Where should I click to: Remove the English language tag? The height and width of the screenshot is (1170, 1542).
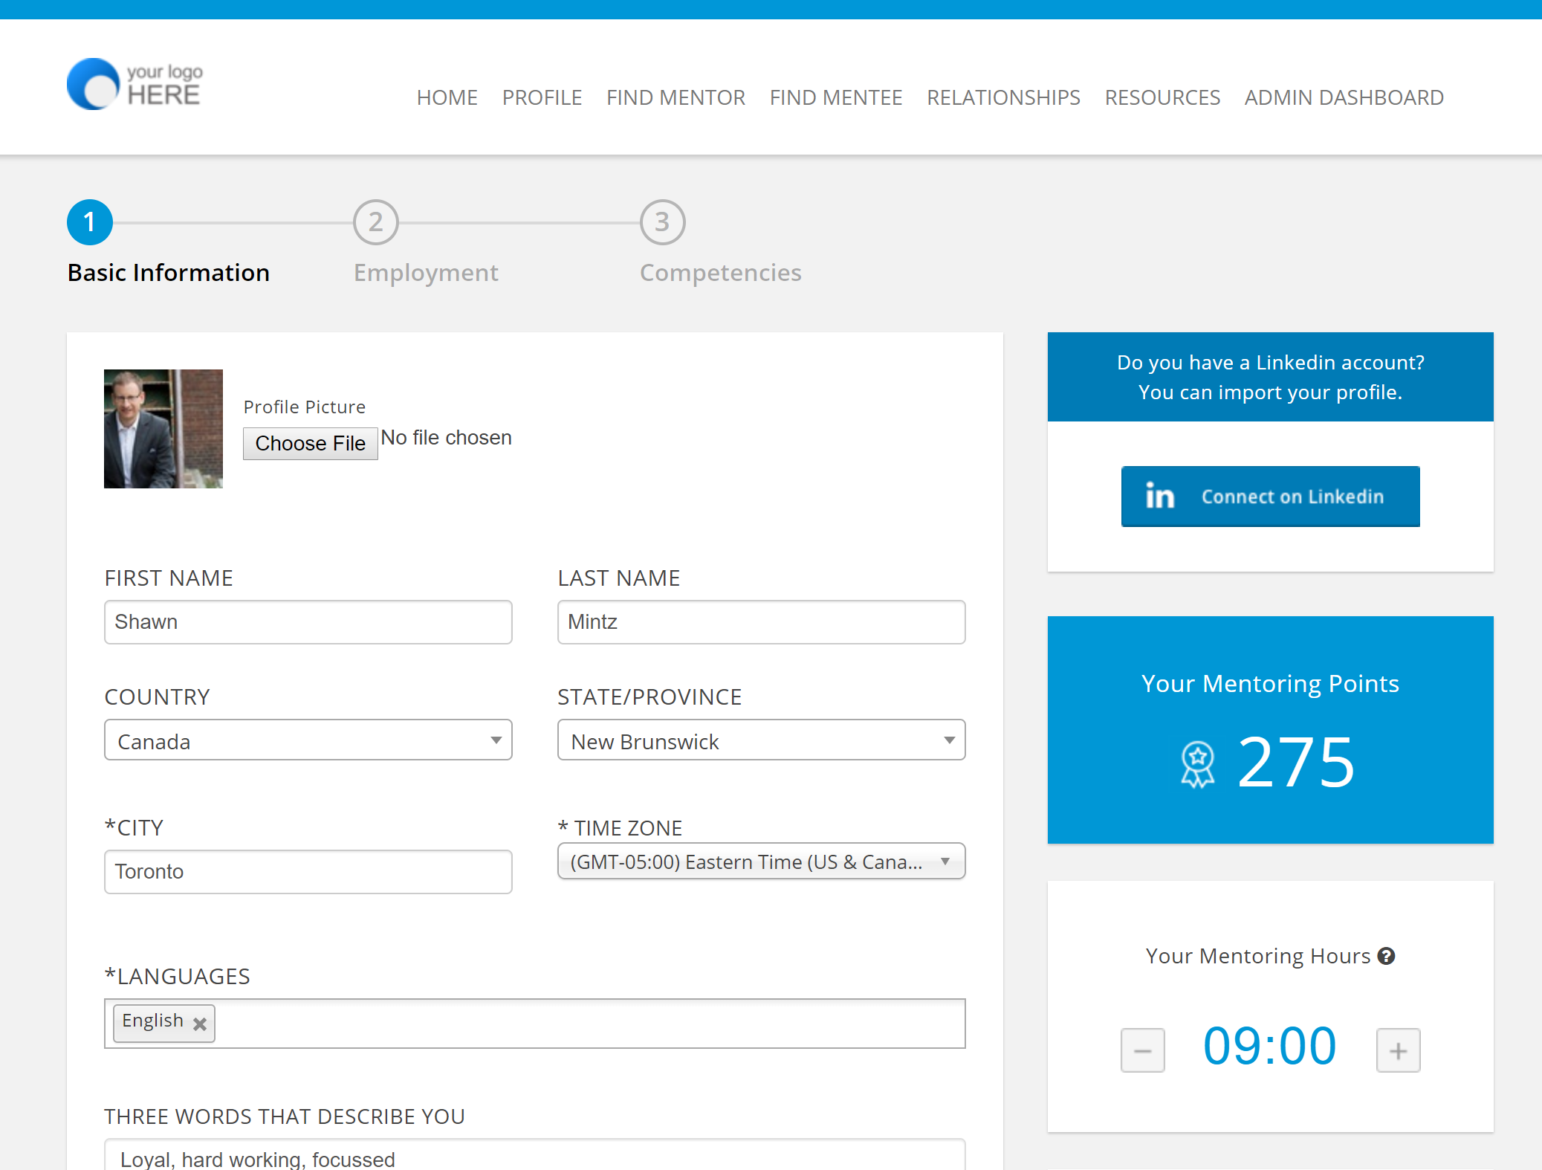click(x=200, y=1024)
